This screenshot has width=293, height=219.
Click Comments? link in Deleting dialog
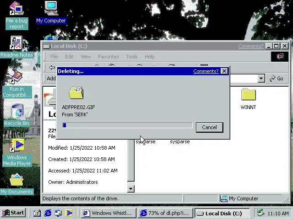coord(206,71)
